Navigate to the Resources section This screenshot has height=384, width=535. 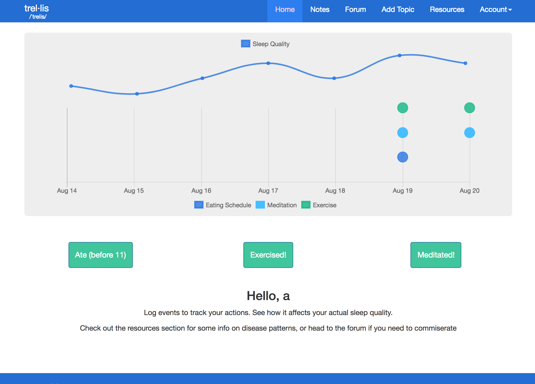[x=447, y=10]
